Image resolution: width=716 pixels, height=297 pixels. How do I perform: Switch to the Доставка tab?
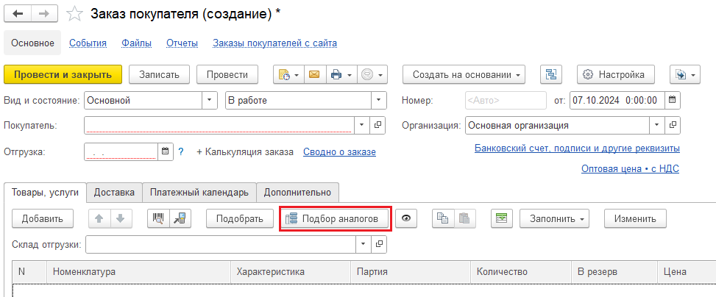pos(114,192)
